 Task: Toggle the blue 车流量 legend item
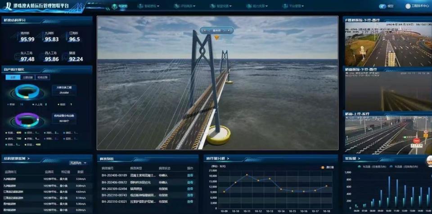[404, 166]
